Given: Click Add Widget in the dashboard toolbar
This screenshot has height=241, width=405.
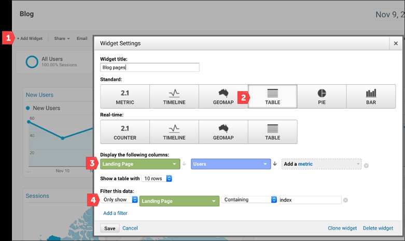Looking at the screenshot, I should (x=30, y=38).
